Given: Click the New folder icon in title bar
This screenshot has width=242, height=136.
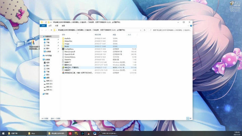Looking at the screenshot, I should (48, 22).
